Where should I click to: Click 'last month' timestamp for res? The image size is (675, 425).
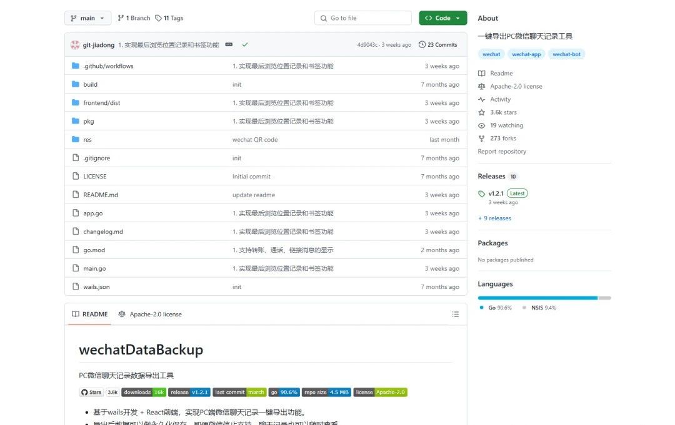click(x=444, y=140)
